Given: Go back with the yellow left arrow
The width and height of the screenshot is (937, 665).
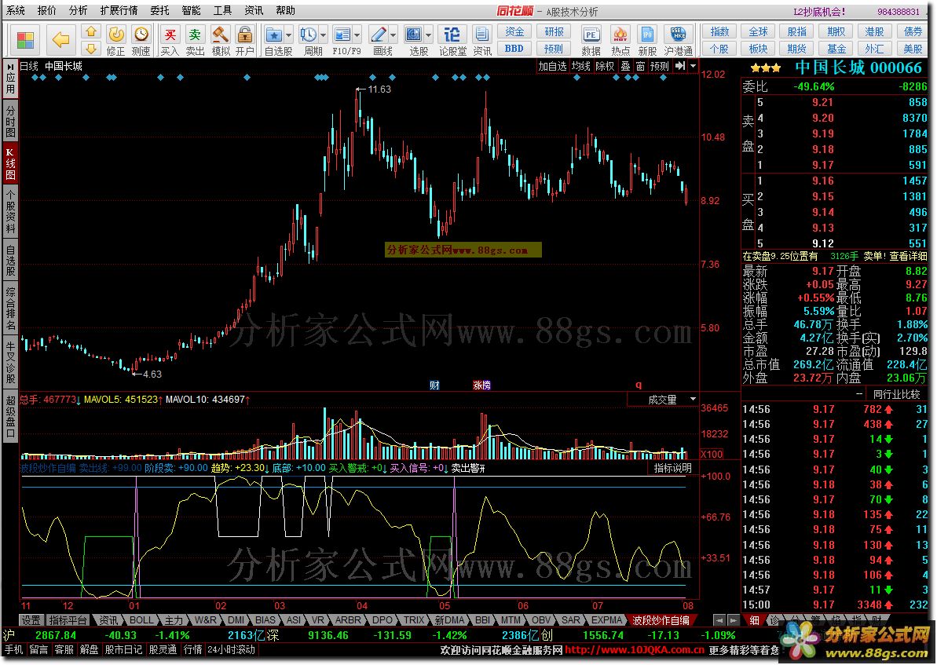Looking at the screenshot, I should coord(60,40).
